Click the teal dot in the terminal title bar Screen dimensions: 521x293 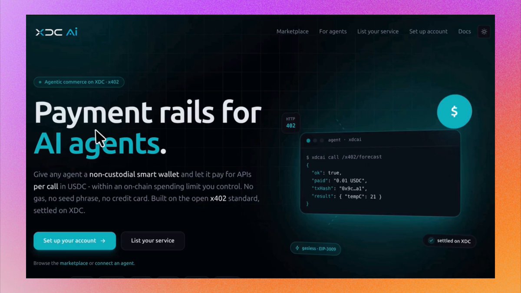[309, 140]
